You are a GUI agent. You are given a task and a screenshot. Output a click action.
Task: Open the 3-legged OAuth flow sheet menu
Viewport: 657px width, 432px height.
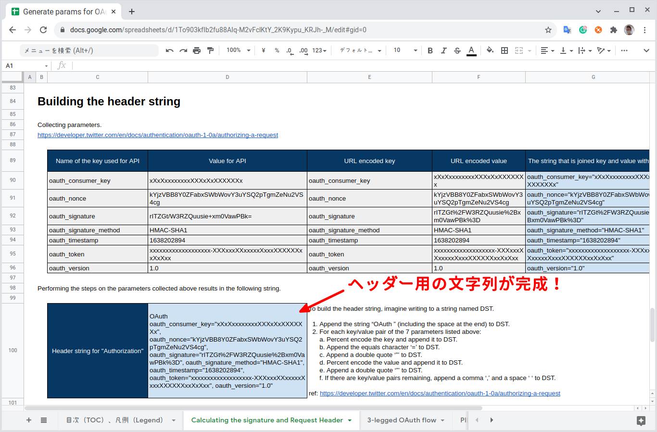(x=443, y=420)
